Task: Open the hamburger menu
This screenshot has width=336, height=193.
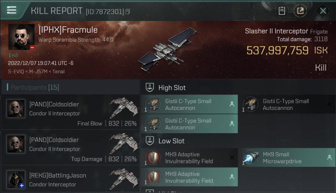Action: tap(12, 10)
